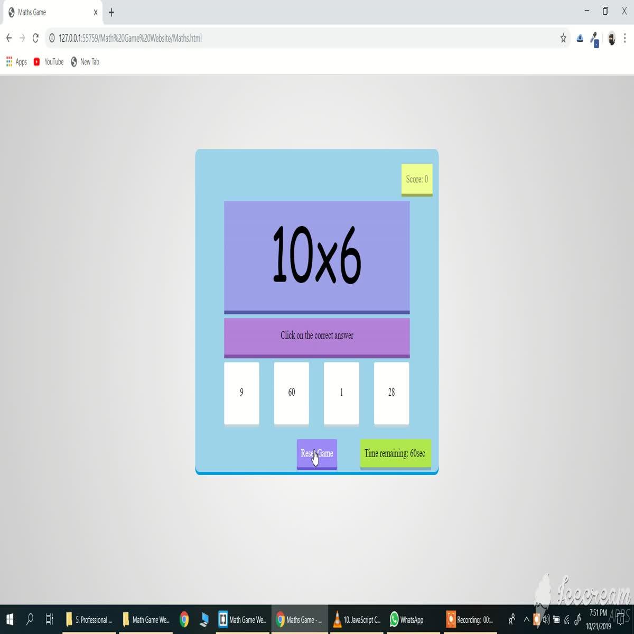This screenshot has width=634, height=634.
Task: Open WhatsApp from the taskbar
Action: pos(394,620)
